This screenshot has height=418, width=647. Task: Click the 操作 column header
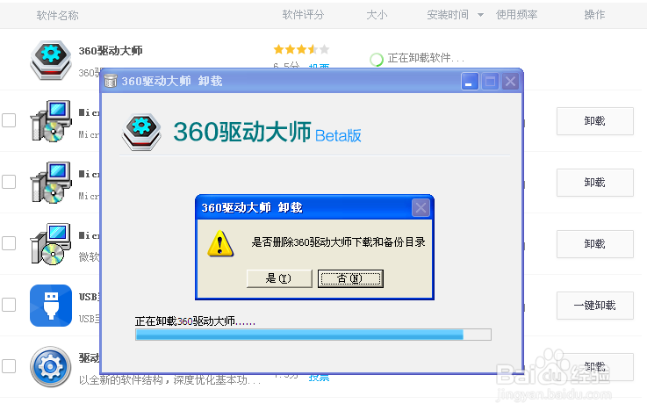point(594,15)
